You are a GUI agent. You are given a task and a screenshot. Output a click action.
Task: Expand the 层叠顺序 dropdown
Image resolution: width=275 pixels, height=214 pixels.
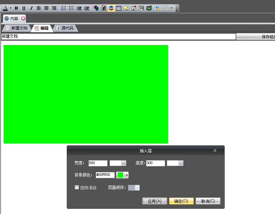(x=137, y=188)
